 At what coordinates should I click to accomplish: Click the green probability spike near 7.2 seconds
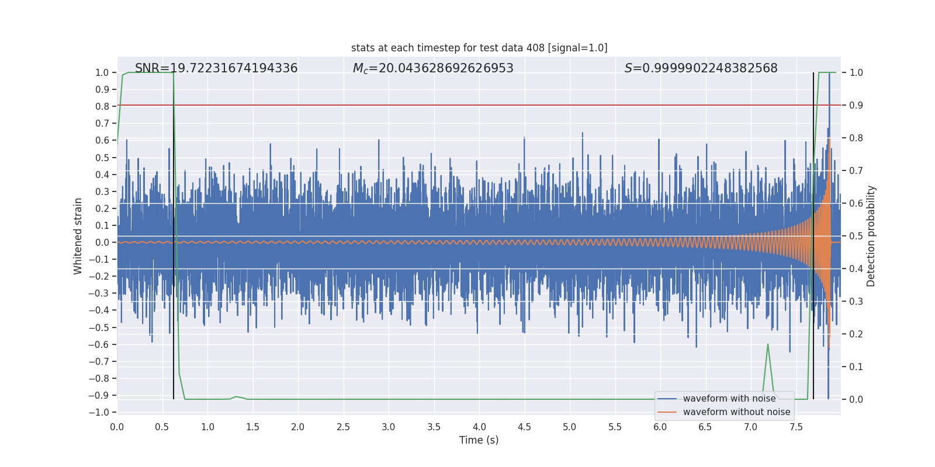click(767, 346)
